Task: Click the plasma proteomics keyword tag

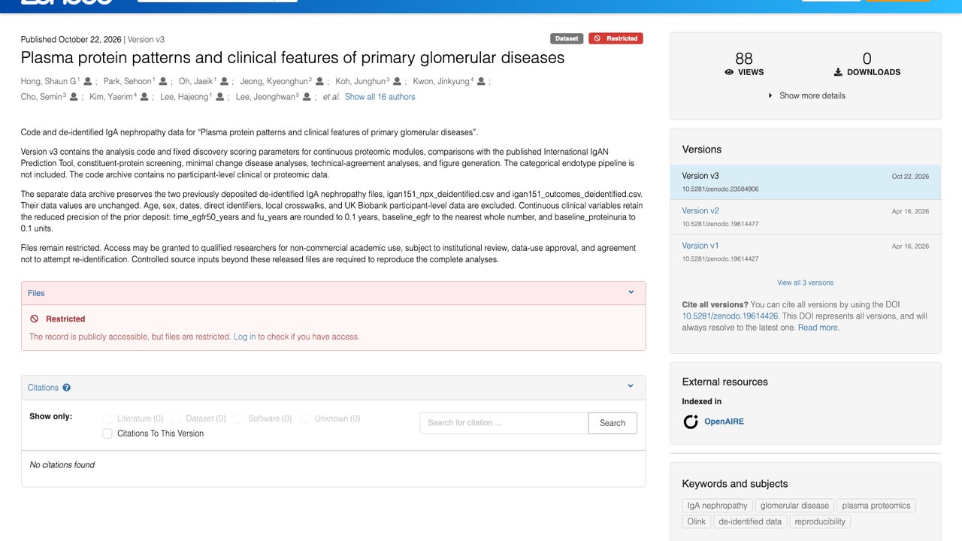Action: [876, 506]
